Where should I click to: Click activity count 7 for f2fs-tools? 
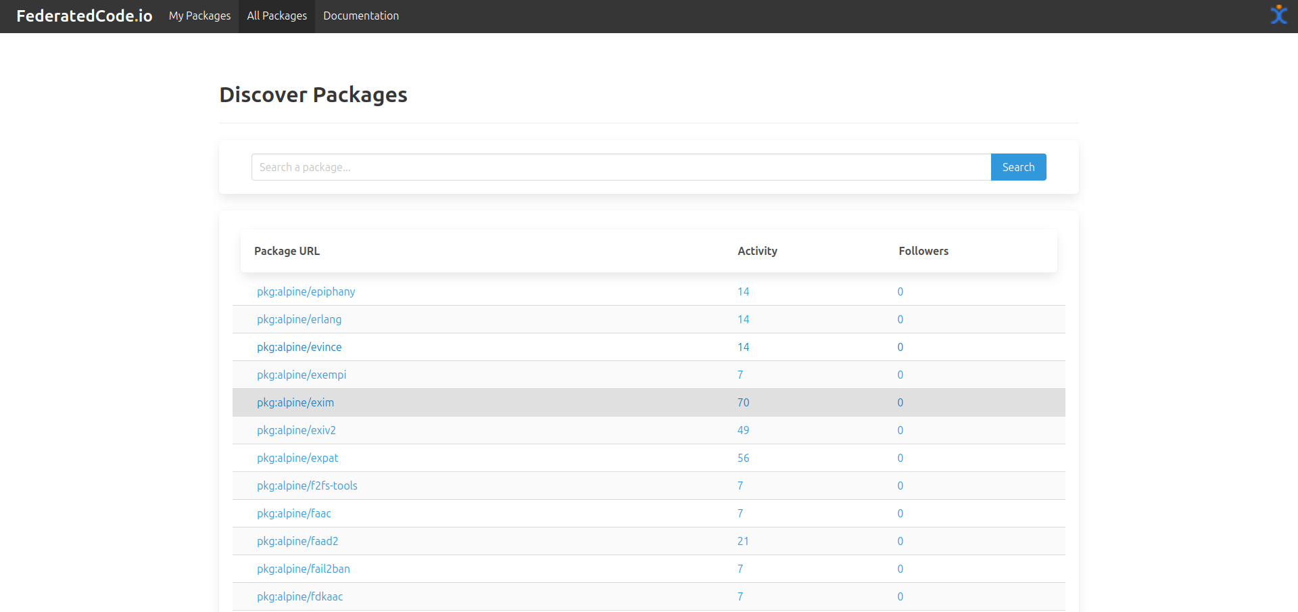point(740,486)
